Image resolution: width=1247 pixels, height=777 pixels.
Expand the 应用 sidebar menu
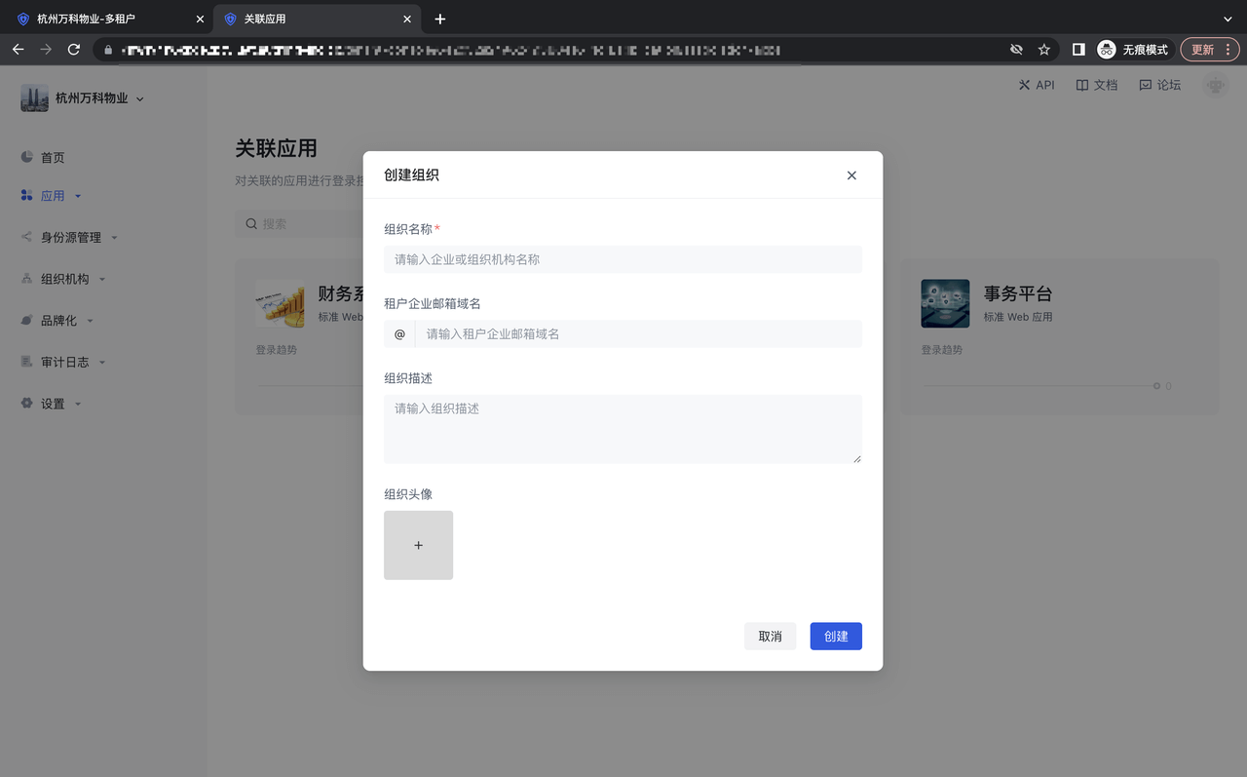click(x=53, y=196)
